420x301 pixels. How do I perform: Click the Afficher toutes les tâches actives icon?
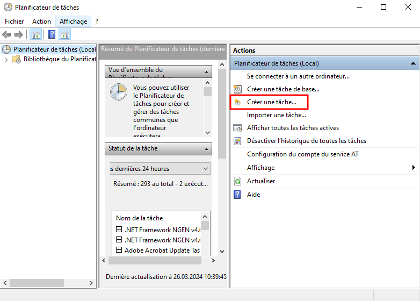click(x=238, y=128)
